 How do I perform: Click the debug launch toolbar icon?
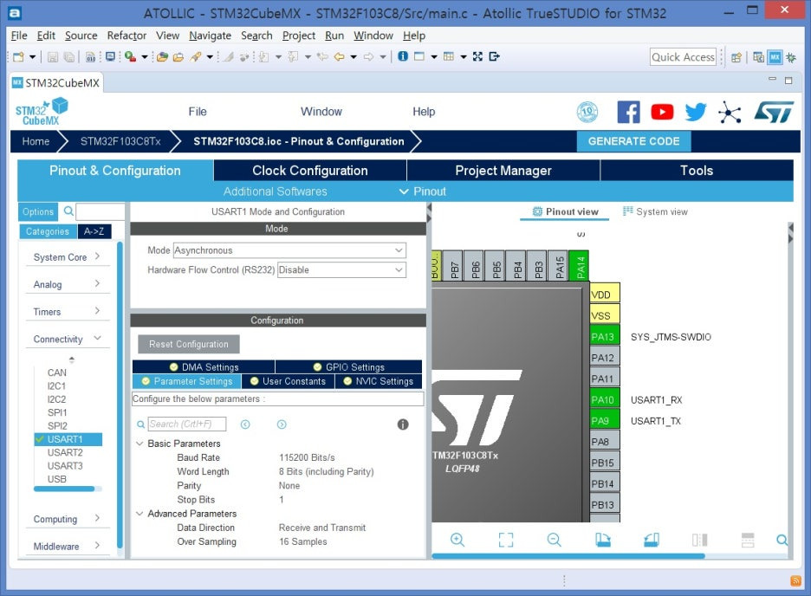[x=130, y=57]
